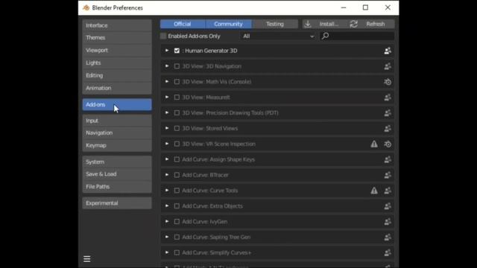Click the community icon on MeasureIt row
The width and height of the screenshot is (477, 268).
click(x=388, y=98)
